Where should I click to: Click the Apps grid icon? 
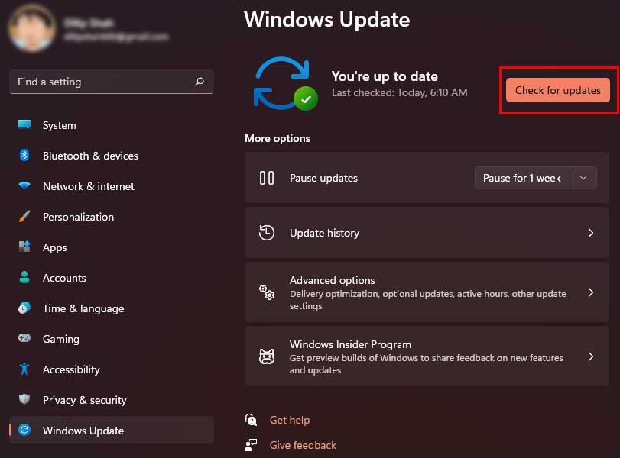coord(24,247)
